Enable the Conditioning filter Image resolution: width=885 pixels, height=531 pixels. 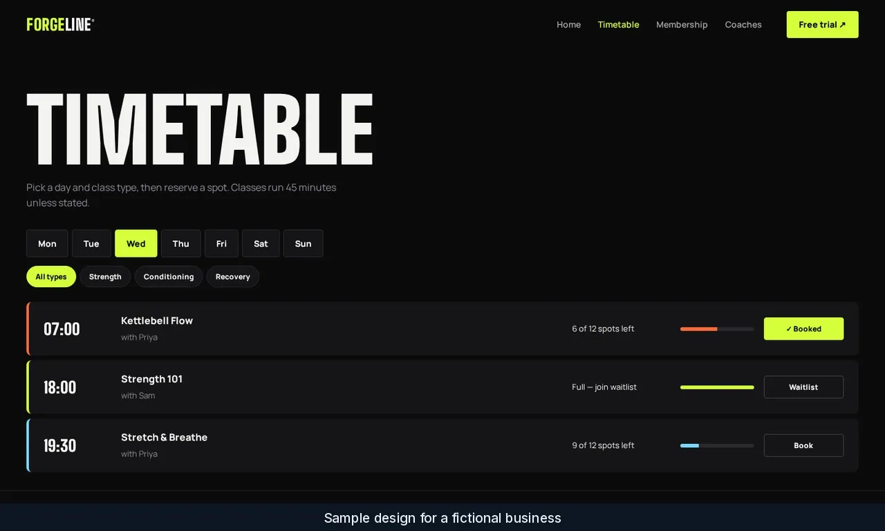[x=169, y=276]
